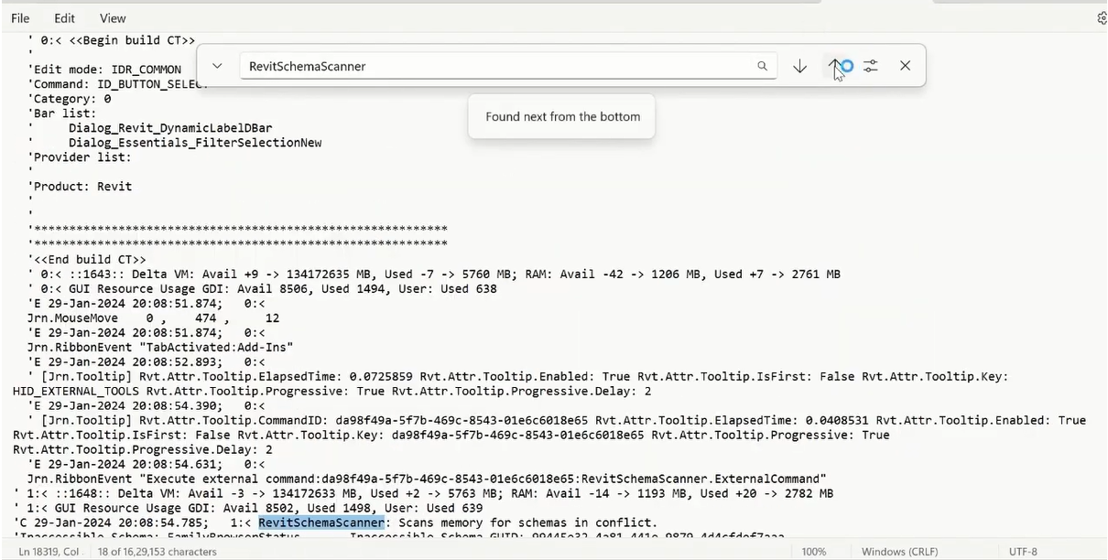Click the 'Found next from the bottom' tooltip
1108x560 pixels.
[562, 116]
